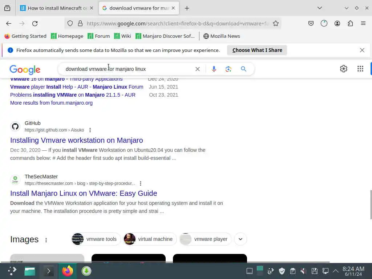
Task: Close the Minecraft tab
Action: (x=92, y=8)
